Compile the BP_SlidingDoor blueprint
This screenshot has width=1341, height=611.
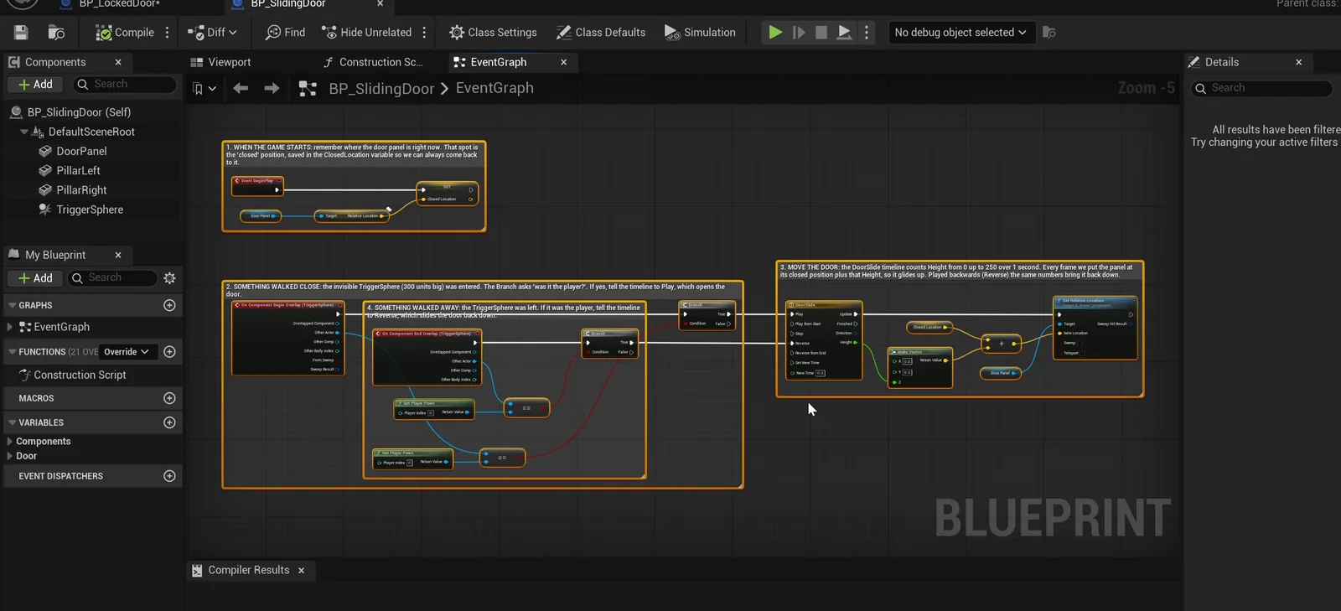(125, 33)
